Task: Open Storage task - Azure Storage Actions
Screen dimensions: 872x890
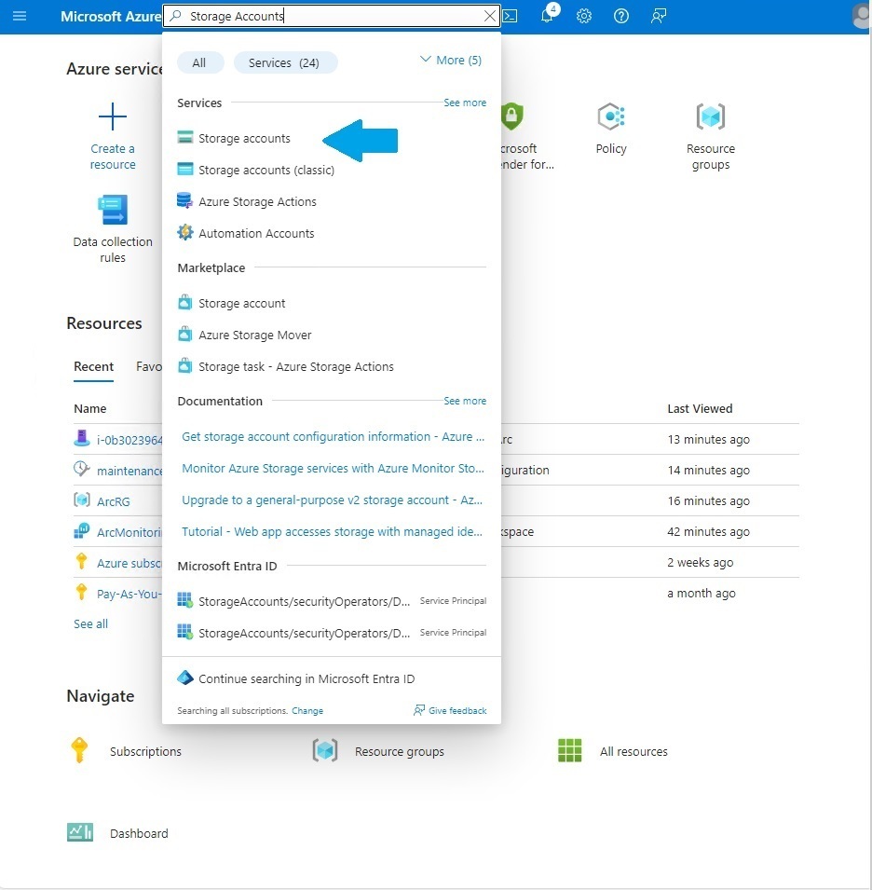Action: 295,367
